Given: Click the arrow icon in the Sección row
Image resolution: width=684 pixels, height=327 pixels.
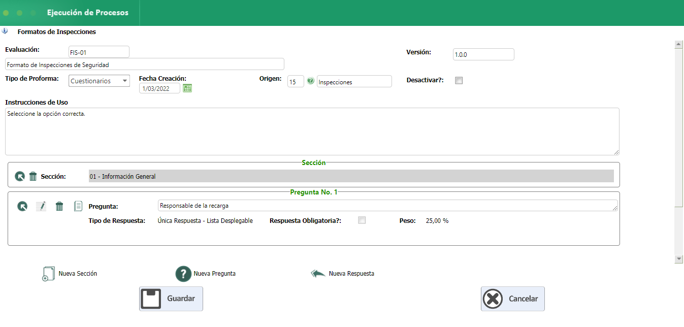Looking at the screenshot, I should pyautogui.click(x=20, y=176).
